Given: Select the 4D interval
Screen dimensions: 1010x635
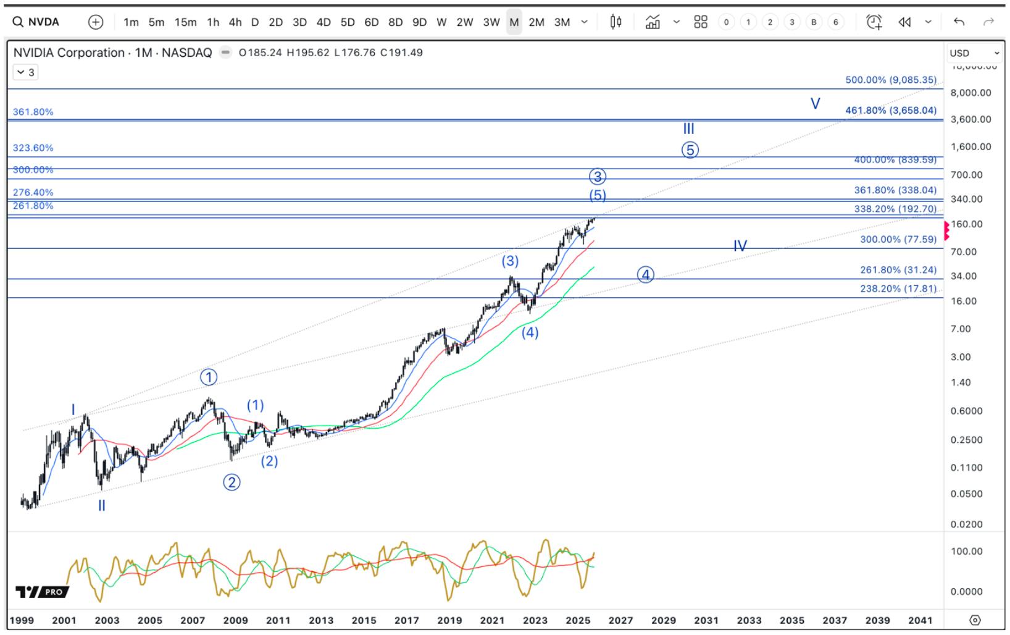Looking at the screenshot, I should 323,22.
